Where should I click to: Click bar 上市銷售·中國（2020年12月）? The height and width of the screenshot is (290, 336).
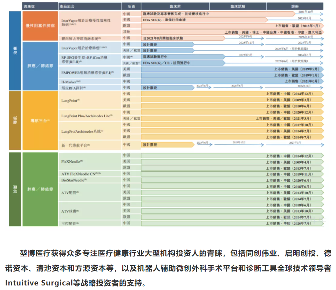tap(232, 112)
